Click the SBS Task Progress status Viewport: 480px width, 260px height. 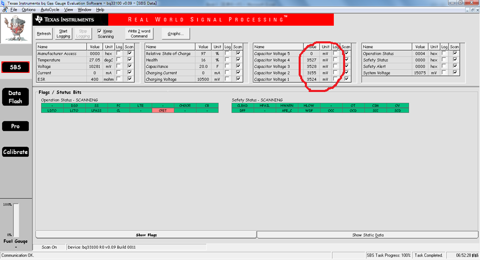pos(389,255)
